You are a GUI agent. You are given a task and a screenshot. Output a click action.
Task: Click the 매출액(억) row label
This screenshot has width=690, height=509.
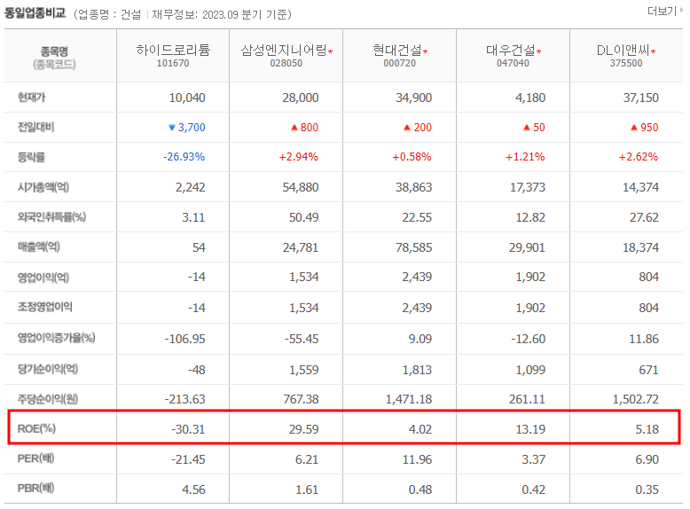pos(39,247)
